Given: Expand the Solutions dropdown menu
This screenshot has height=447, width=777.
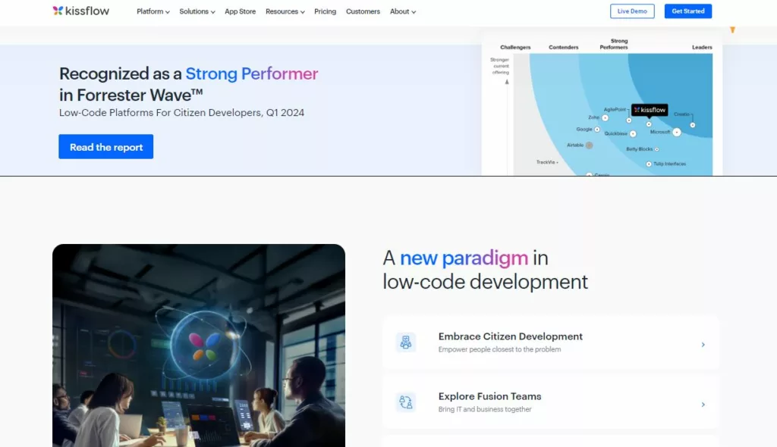Looking at the screenshot, I should tap(197, 11).
